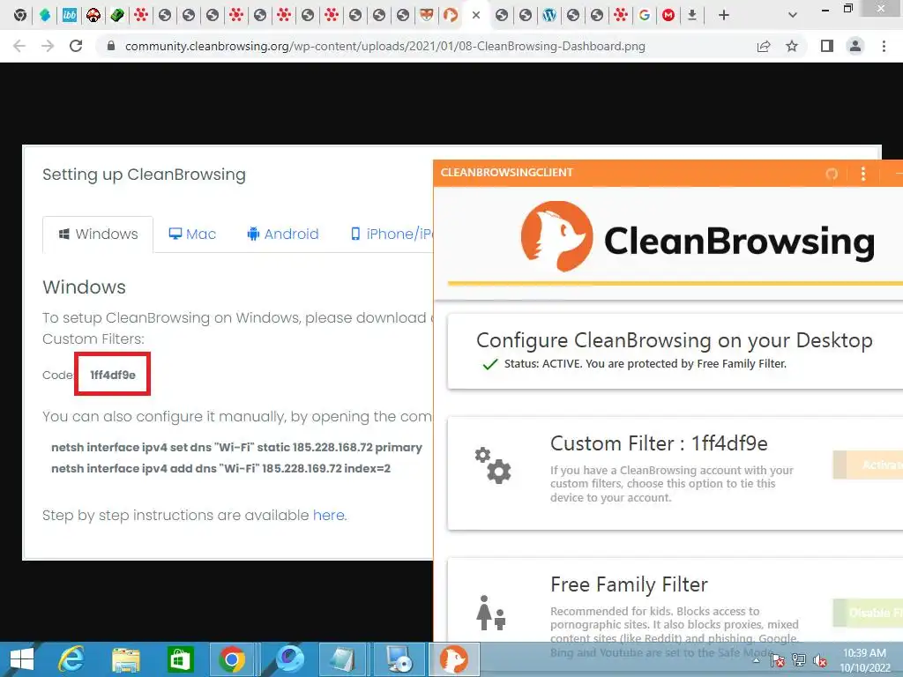
Task: Open File Explorer from the taskbar
Action: [125, 659]
